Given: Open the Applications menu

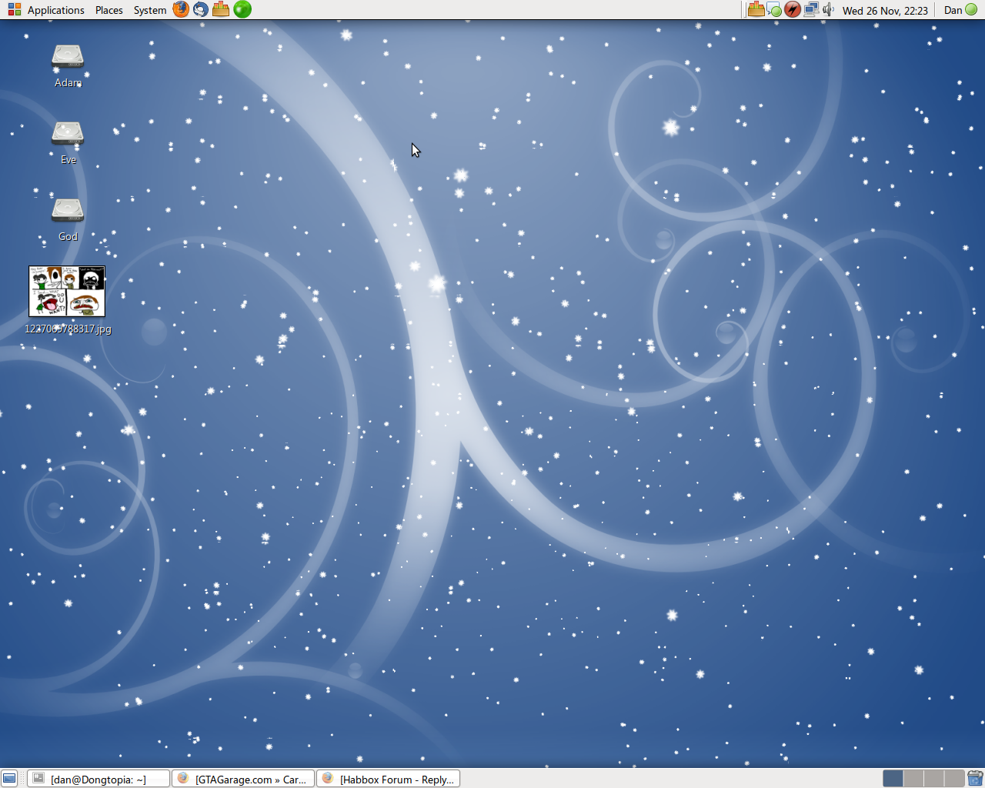Looking at the screenshot, I should [47, 10].
